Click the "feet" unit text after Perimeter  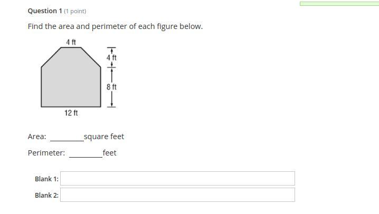(x=110, y=153)
